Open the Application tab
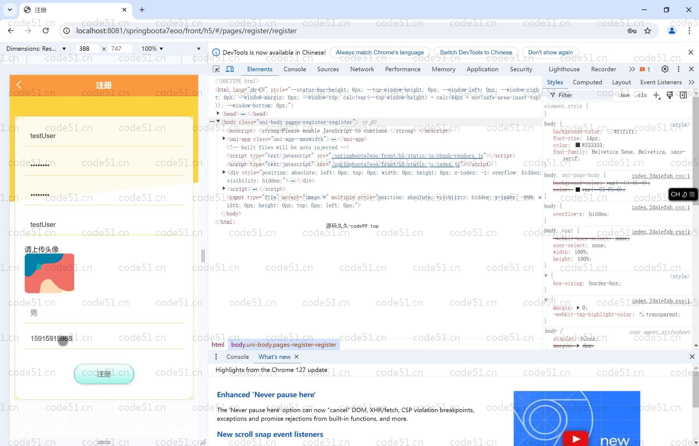This screenshot has width=699, height=446. pyautogui.click(x=482, y=69)
